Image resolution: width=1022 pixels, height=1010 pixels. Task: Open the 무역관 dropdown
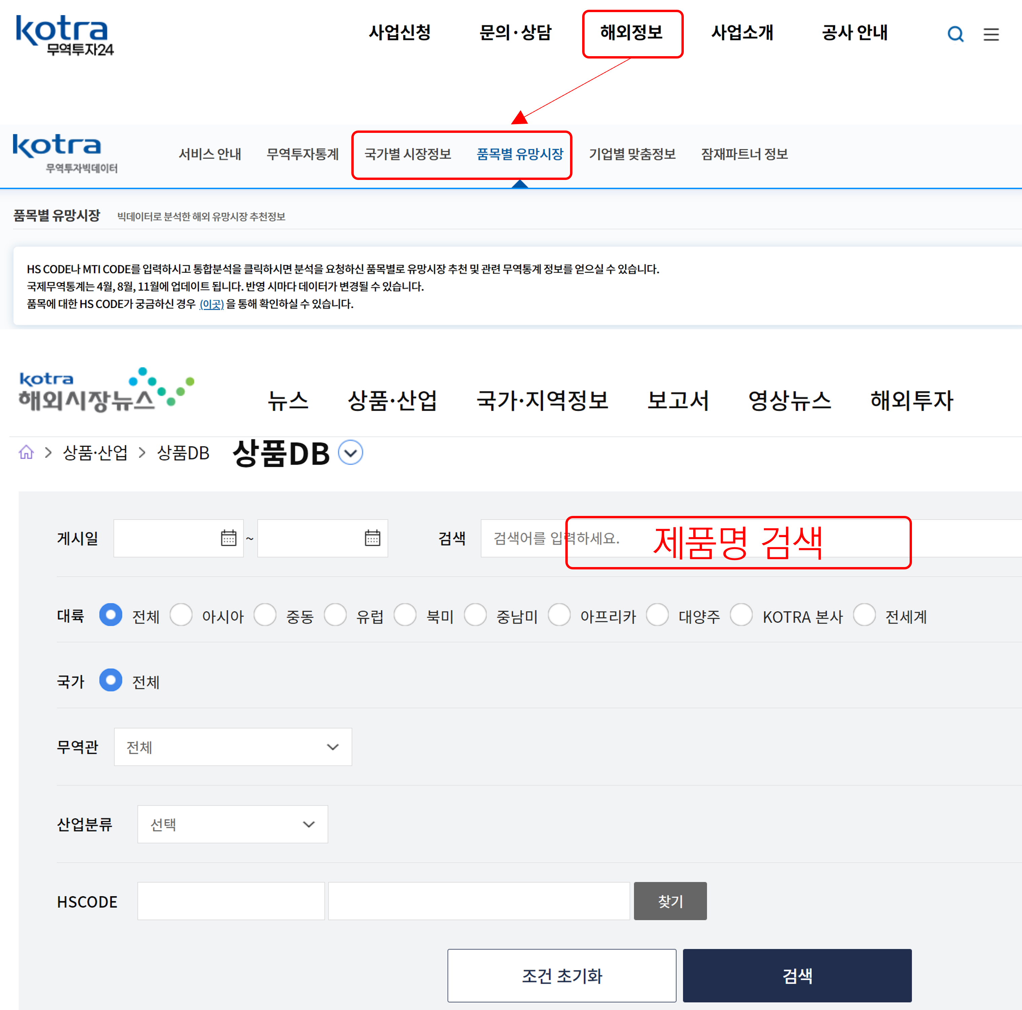[x=233, y=747]
